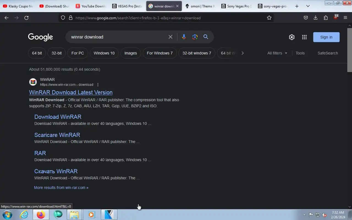Click the Firefox taskbar icon
Viewport: 352px width, 220px height.
point(41,215)
